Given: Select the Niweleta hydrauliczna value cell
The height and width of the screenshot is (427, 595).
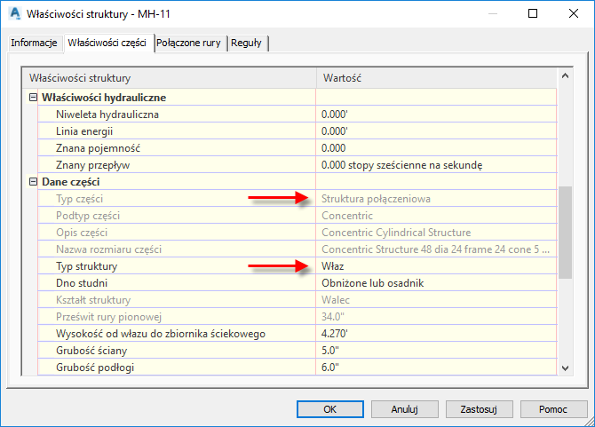Looking at the screenshot, I should 436,115.
